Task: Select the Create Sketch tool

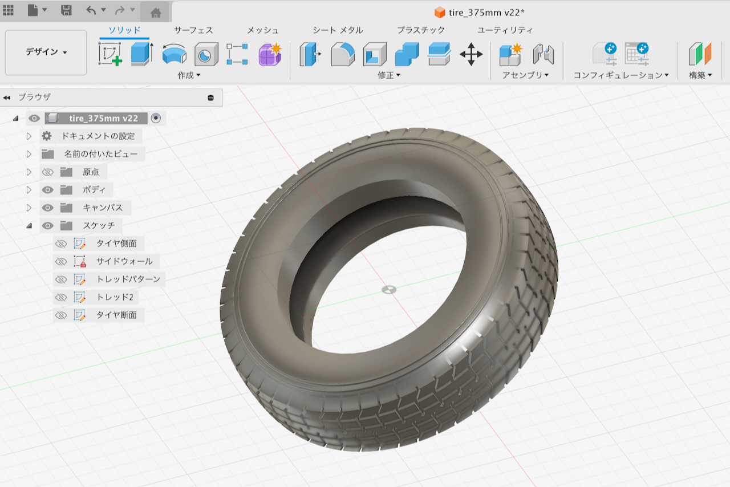Action: pos(110,54)
